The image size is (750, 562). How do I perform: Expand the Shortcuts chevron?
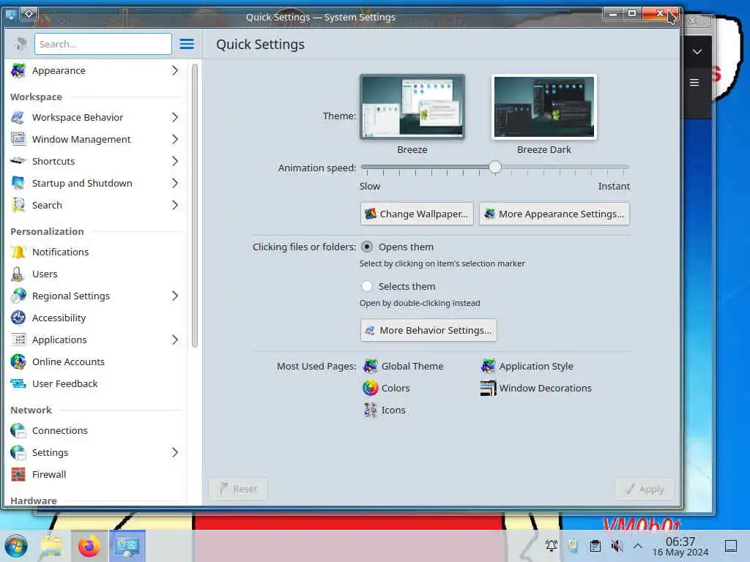coord(175,161)
